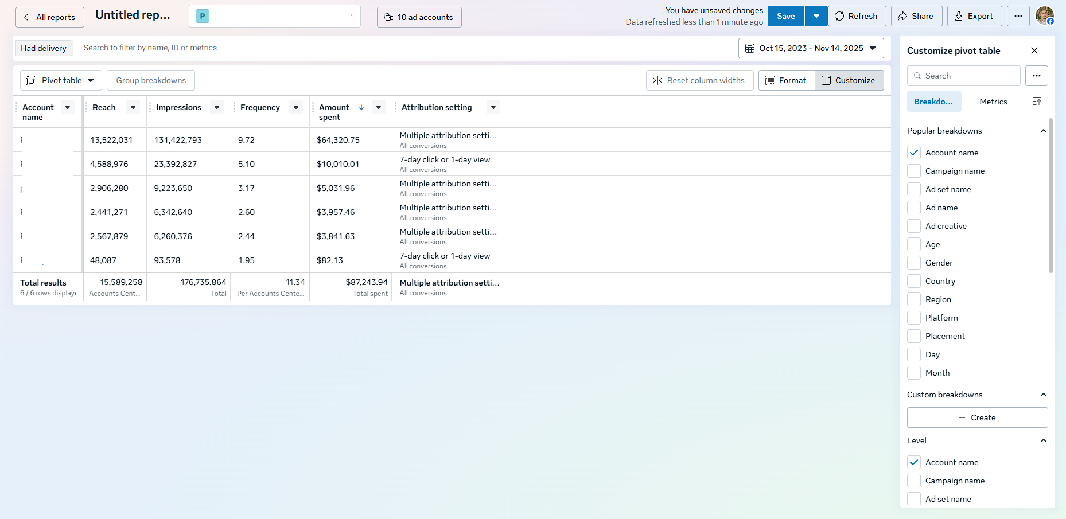Select the Breakdowns tab
The image size is (1066, 519).
coord(933,102)
